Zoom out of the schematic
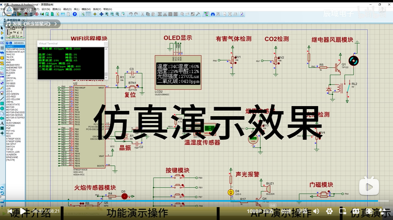The image size is (393, 220). pos(112,14)
